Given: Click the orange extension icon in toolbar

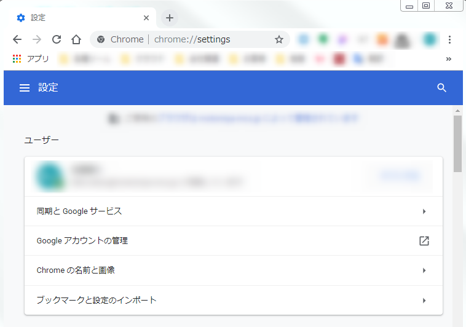Looking at the screenshot, I should coord(382,39).
